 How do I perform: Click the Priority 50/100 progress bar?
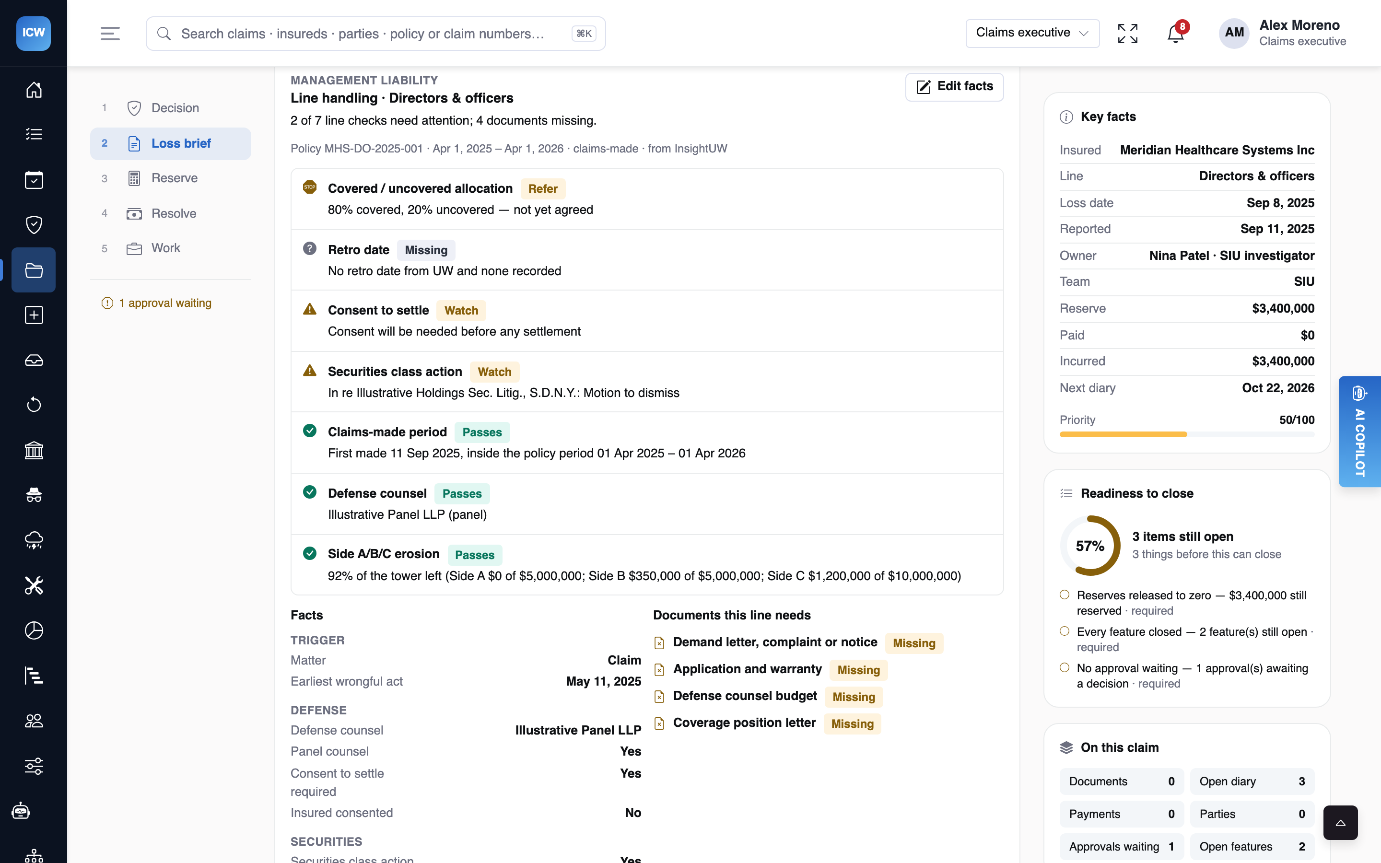(x=1187, y=434)
